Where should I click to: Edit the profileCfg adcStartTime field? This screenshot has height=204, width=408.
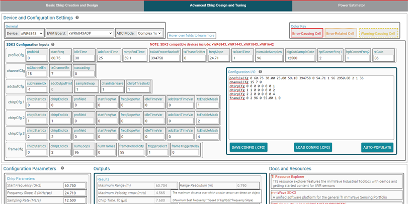coord(109,58)
